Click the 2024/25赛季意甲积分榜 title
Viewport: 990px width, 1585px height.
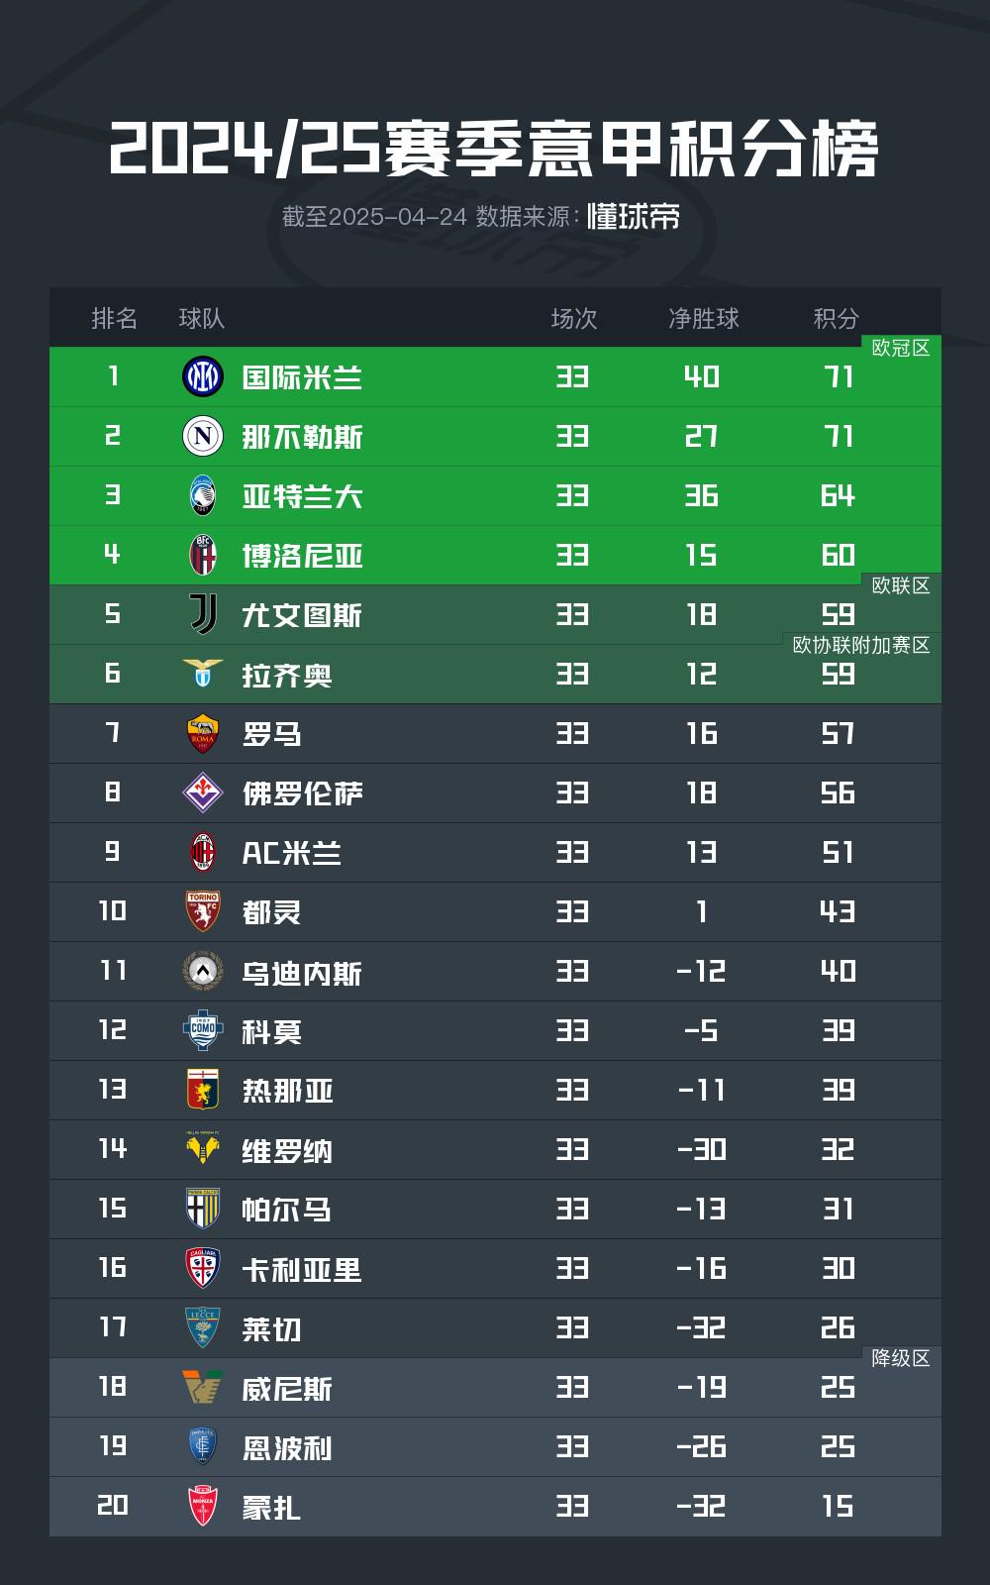[x=494, y=151]
